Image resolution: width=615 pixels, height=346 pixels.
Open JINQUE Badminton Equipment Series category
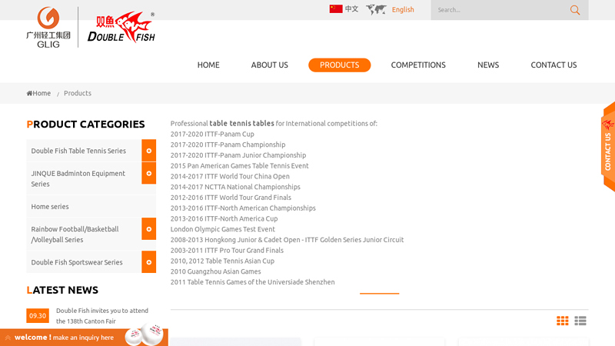click(78, 178)
